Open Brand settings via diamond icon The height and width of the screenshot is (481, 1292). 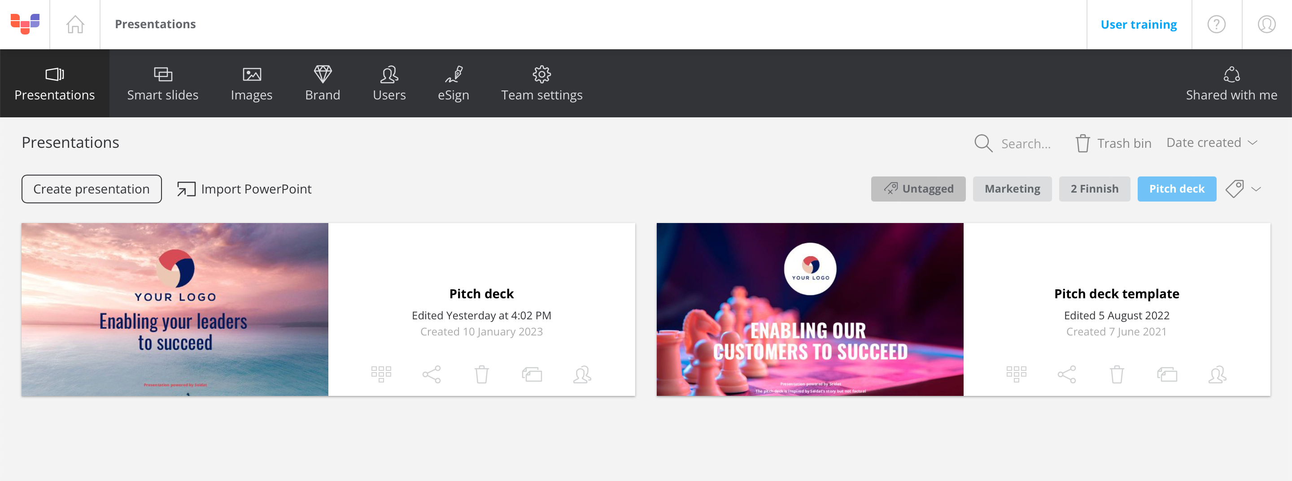tap(323, 83)
